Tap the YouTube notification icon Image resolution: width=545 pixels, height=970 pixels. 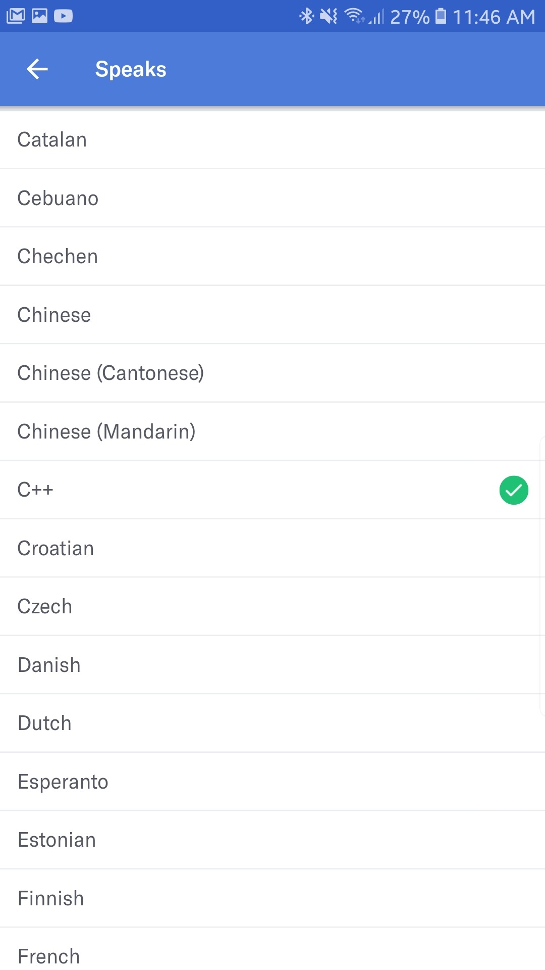[63, 16]
